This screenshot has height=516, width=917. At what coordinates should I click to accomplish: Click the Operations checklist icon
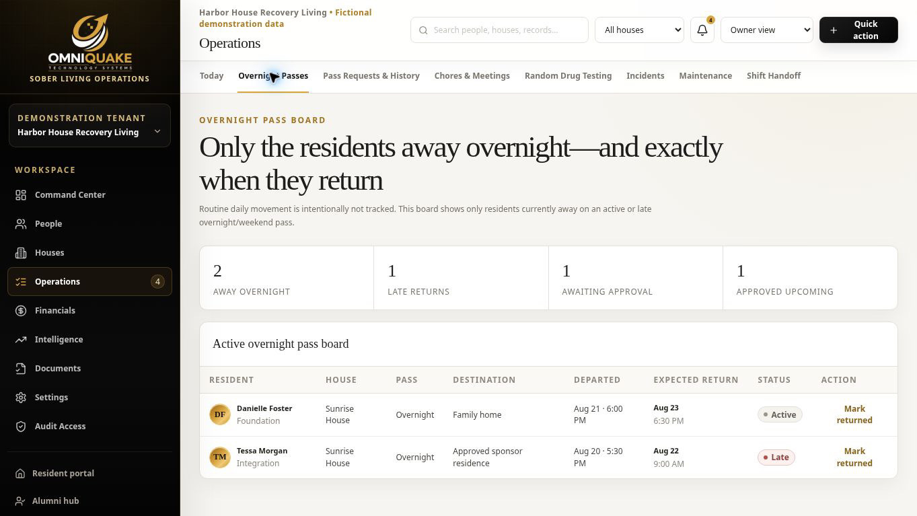point(21,282)
